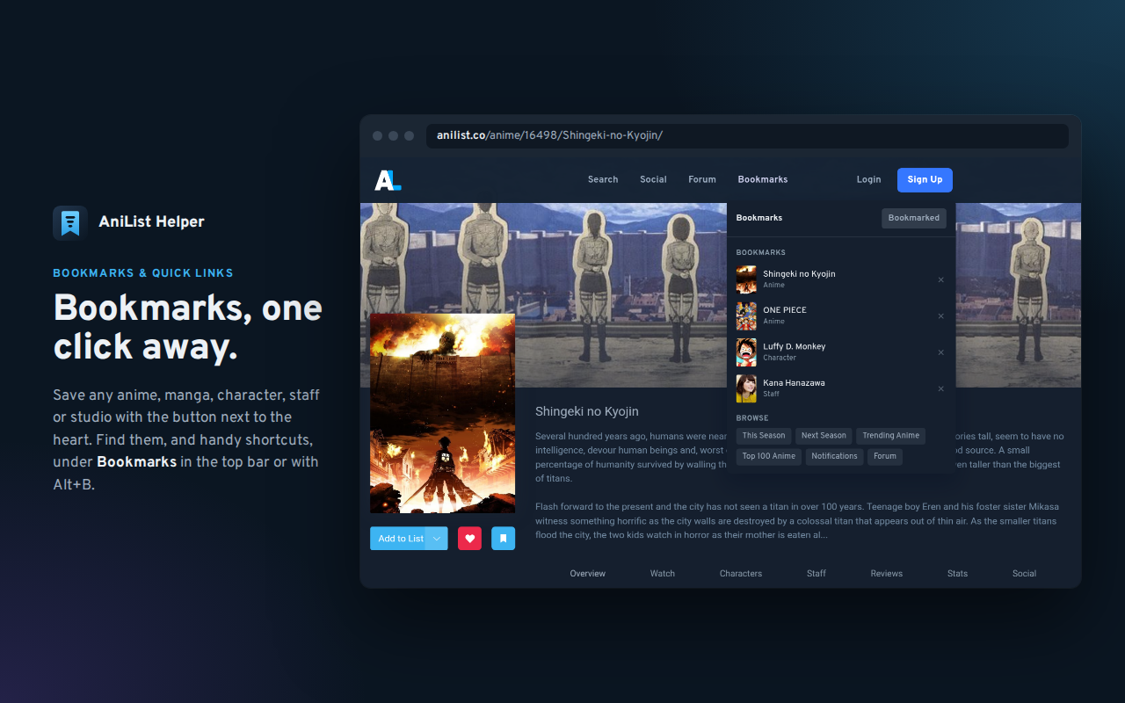Screen dimensions: 1125x703
Task: Open the Add to List dropdown arrow
Action: pos(437,539)
